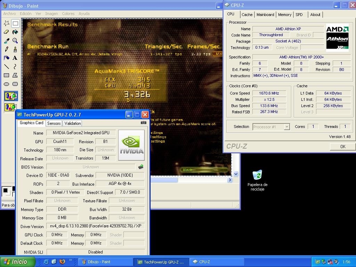Screen dimensions: 356x267
Task: Switch to the Mainboard tab in CPU-Z
Action: (265, 15)
